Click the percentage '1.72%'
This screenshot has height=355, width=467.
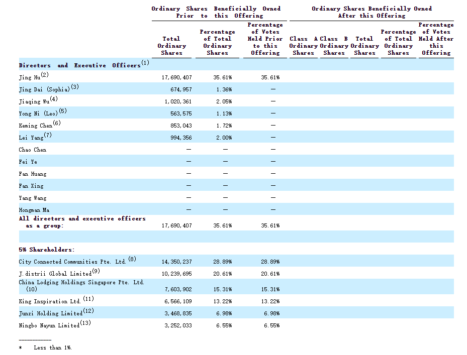[224, 126]
